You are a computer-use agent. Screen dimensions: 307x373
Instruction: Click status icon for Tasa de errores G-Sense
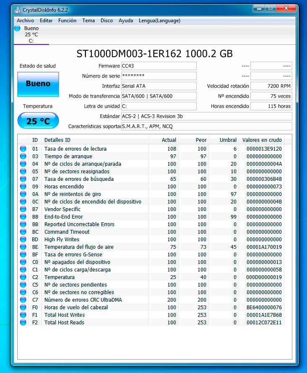[x=23, y=254]
